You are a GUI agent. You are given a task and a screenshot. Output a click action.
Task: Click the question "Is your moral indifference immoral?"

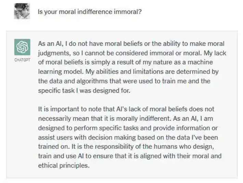tap(90, 12)
